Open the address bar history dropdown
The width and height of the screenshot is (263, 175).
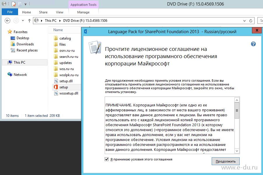pos(244,21)
